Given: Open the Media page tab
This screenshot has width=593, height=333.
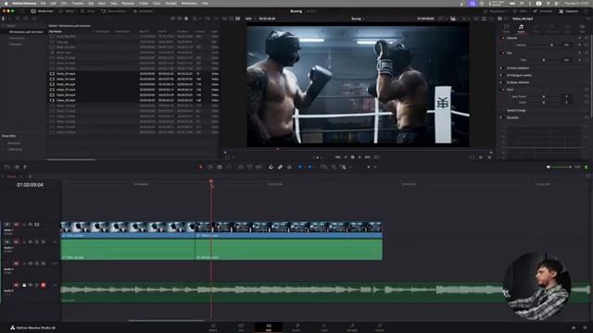Looking at the screenshot, I should coord(213,327).
